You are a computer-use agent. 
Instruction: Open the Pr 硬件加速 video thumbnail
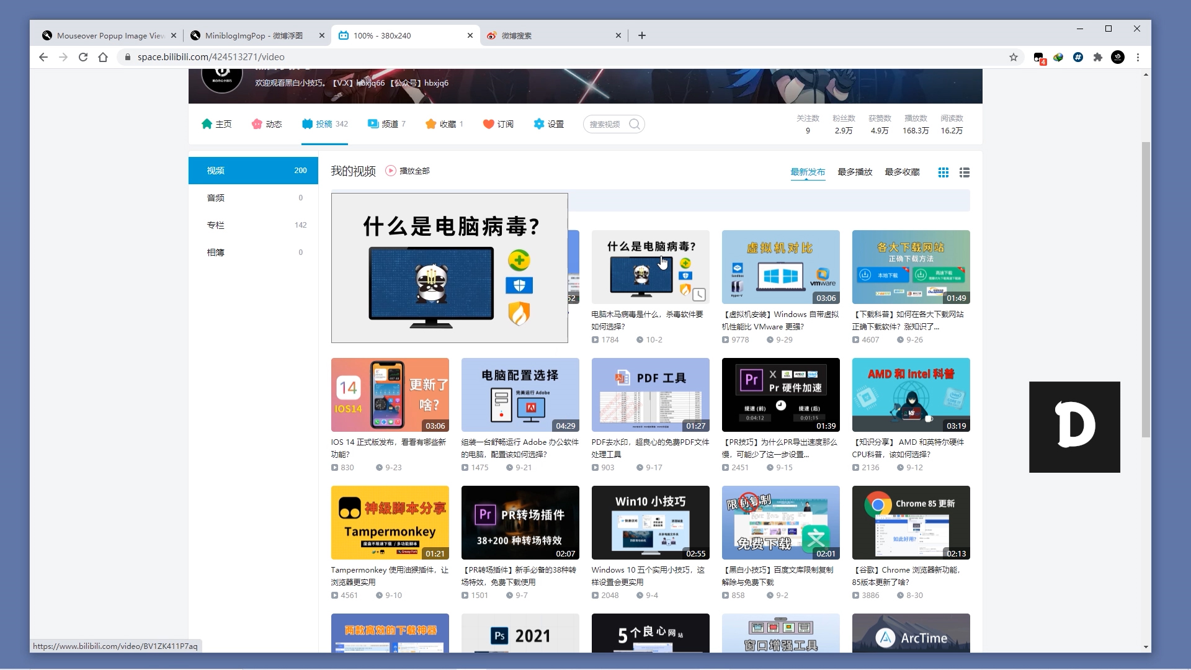pos(780,395)
